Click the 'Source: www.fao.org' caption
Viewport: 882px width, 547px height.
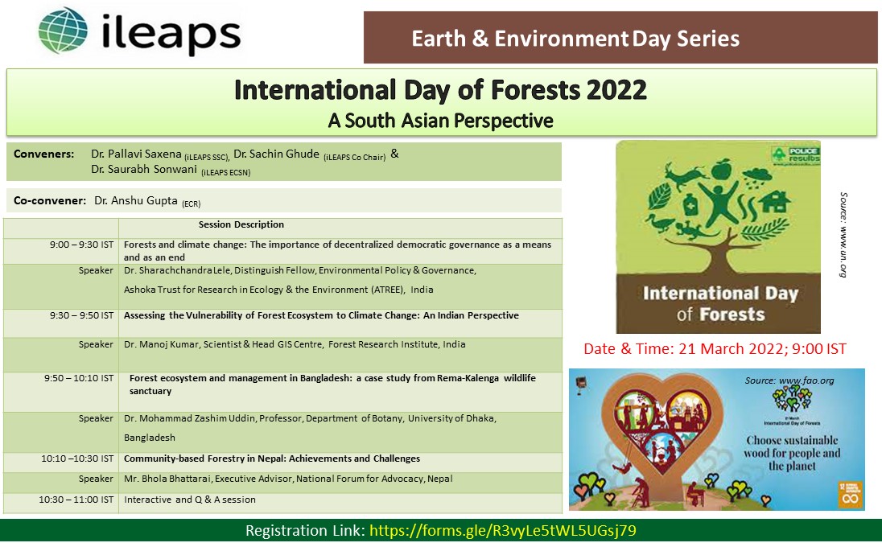[x=789, y=380]
